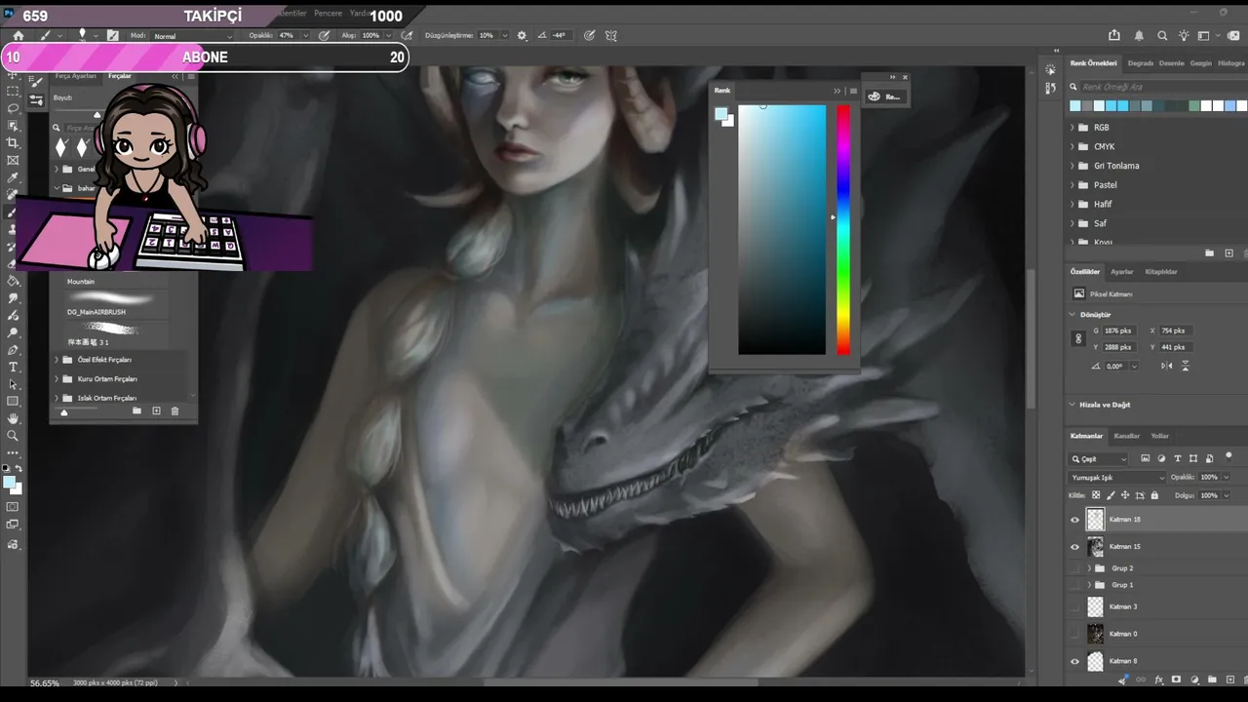Image resolution: width=1248 pixels, height=702 pixels.
Task: Select the Pen tool
Action: pos(14,350)
